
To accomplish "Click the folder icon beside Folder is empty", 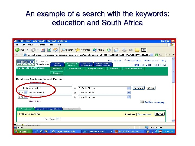I will [x=142, y=102].
